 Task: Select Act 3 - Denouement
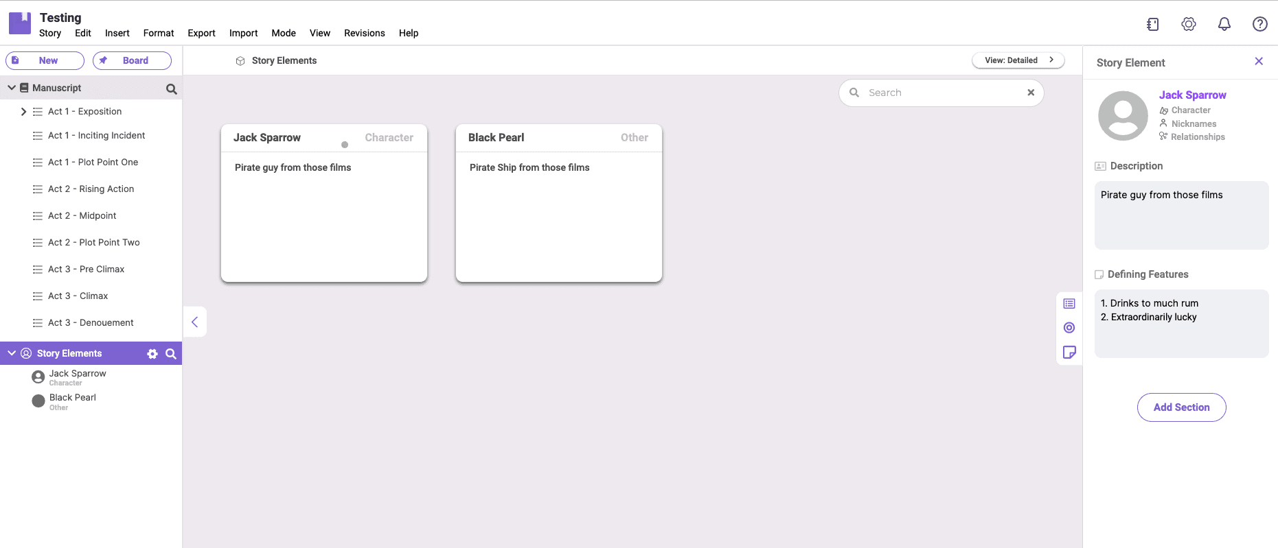point(91,323)
